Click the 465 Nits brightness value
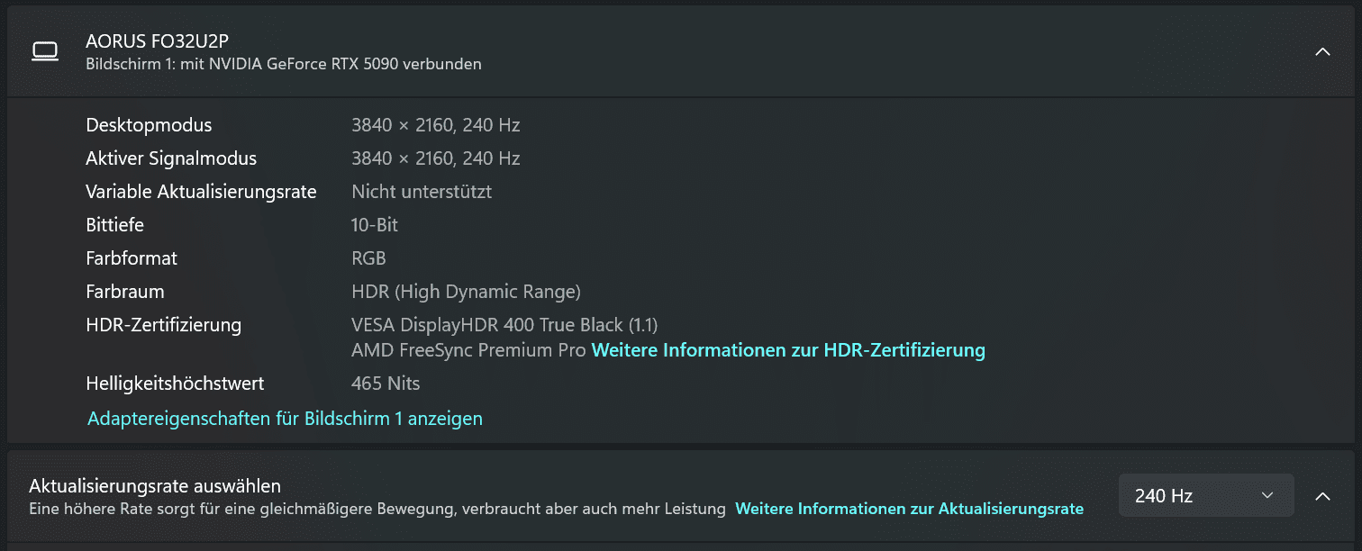This screenshot has height=551, width=1362. tap(386, 384)
